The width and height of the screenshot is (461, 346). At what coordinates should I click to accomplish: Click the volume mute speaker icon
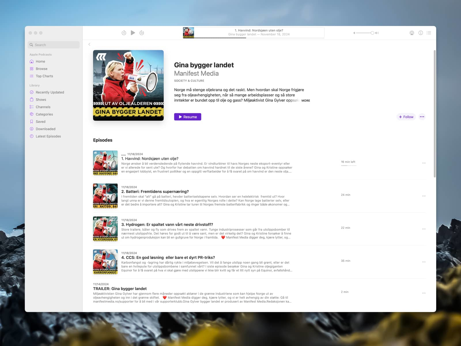(x=354, y=33)
